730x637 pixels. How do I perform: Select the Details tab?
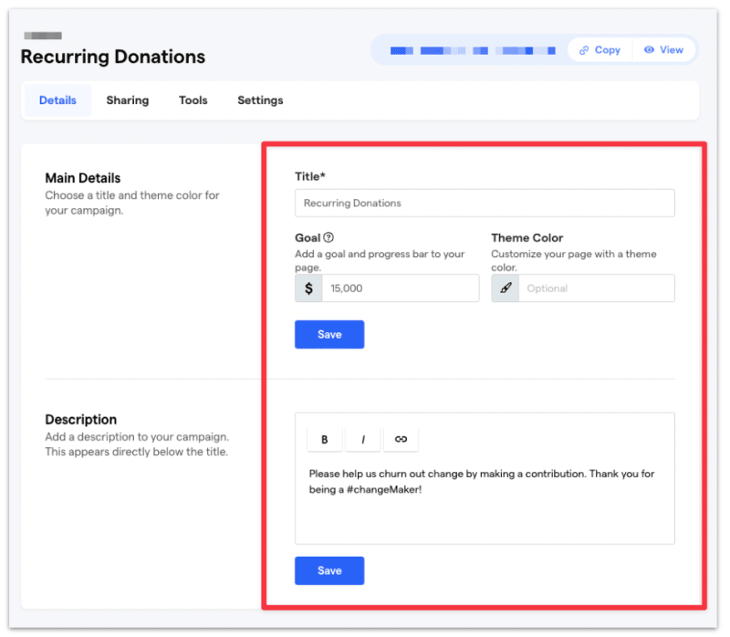tap(57, 100)
